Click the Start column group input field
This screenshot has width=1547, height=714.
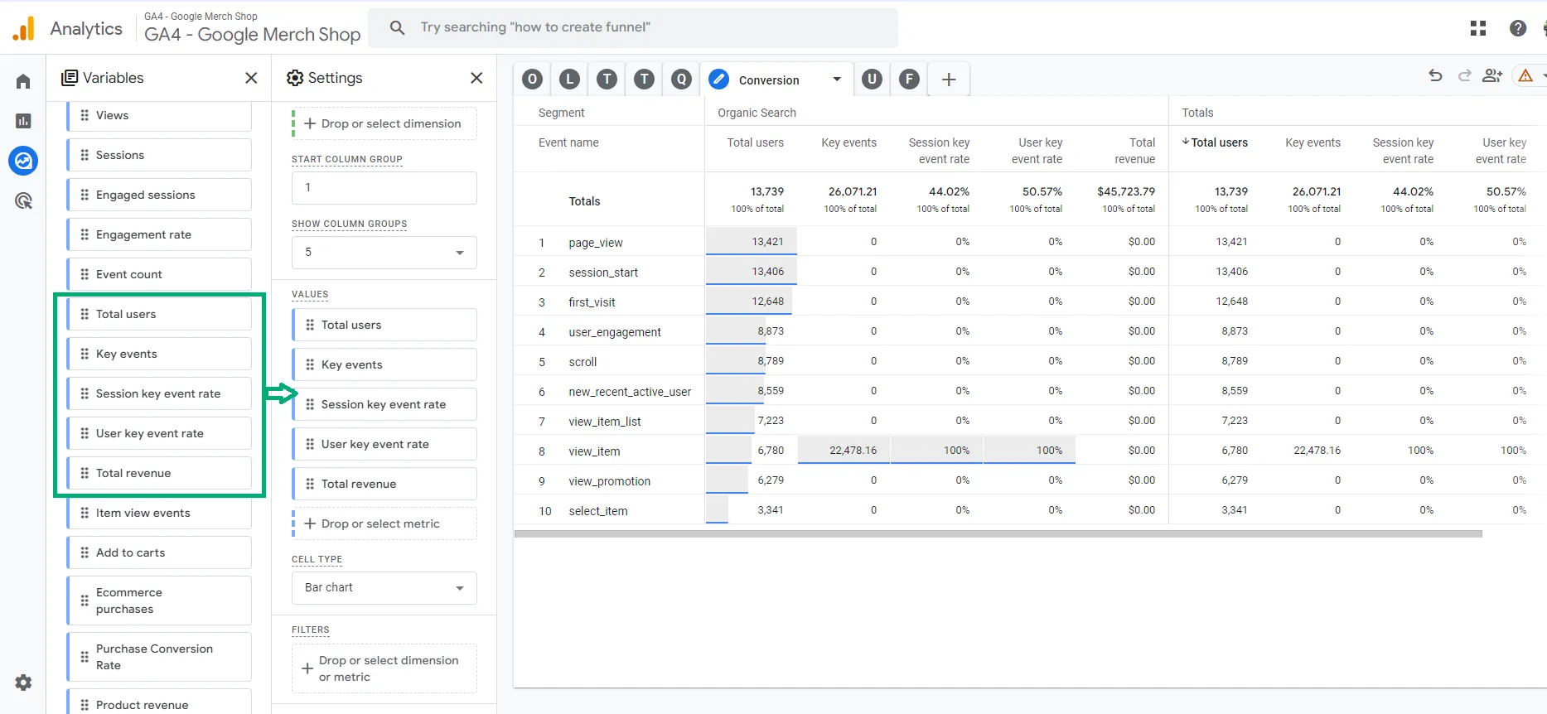tap(384, 188)
